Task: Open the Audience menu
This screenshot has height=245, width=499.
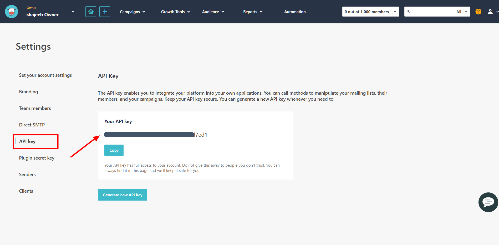Action: pos(213,12)
